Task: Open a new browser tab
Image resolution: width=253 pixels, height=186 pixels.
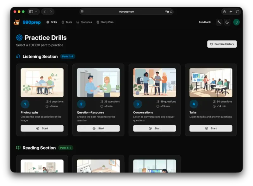Action: (x=231, y=12)
